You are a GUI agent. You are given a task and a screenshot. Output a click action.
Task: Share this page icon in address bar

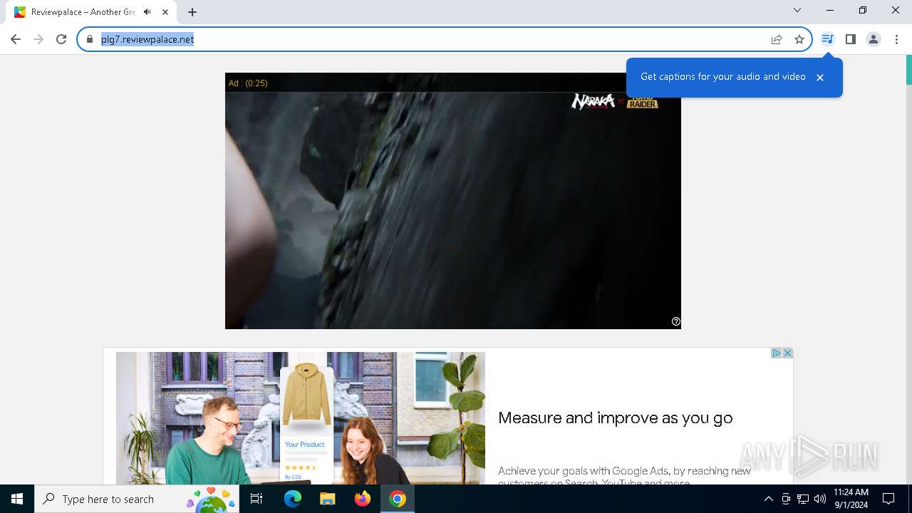(x=777, y=39)
